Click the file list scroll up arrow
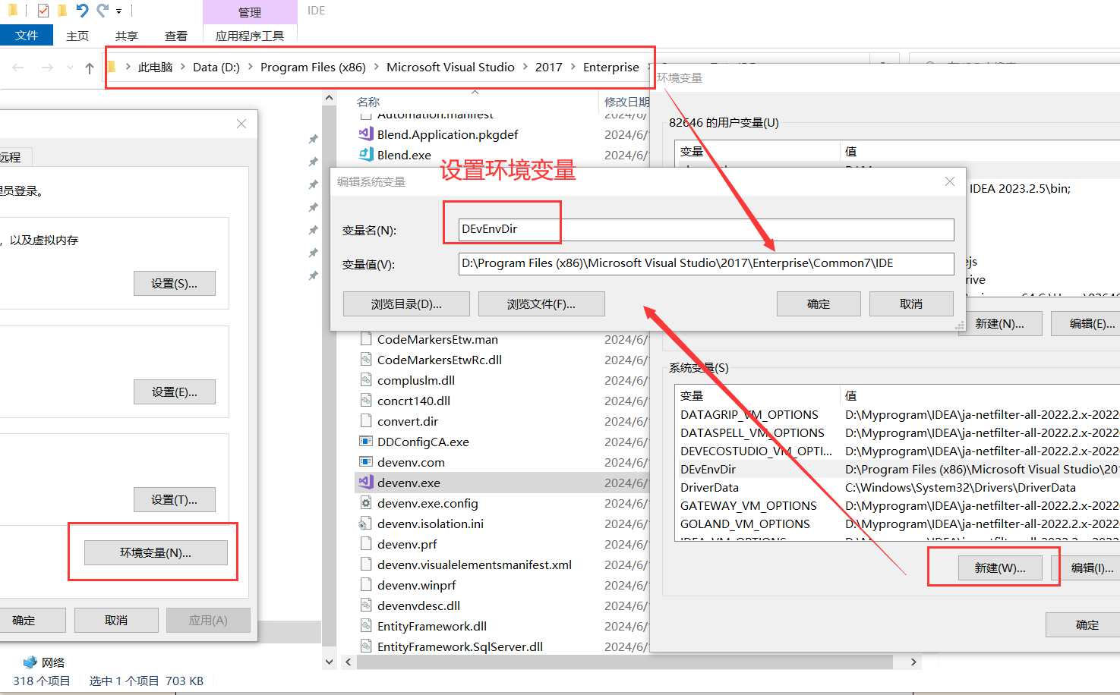Viewport: 1120px width, 695px height. 329,97
